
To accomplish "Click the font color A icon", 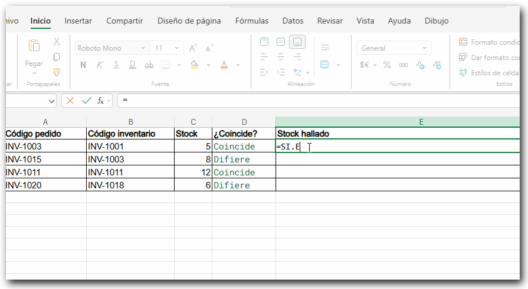I will [x=224, y=65].
